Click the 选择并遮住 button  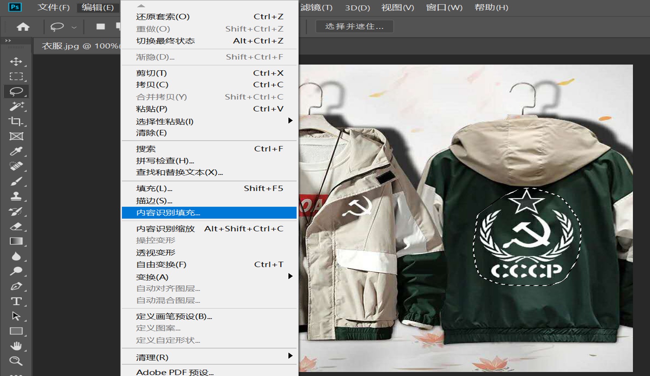coord(354,26)
